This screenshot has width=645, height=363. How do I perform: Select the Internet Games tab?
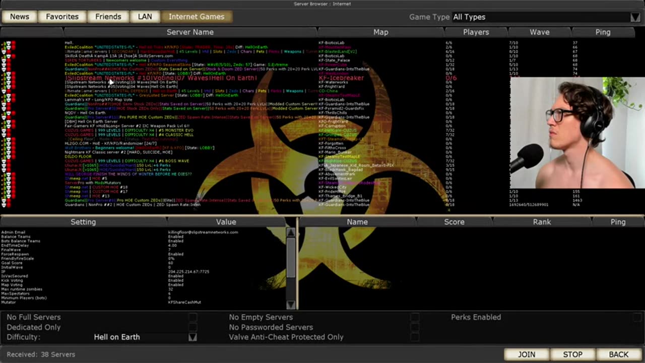[197, 17]
